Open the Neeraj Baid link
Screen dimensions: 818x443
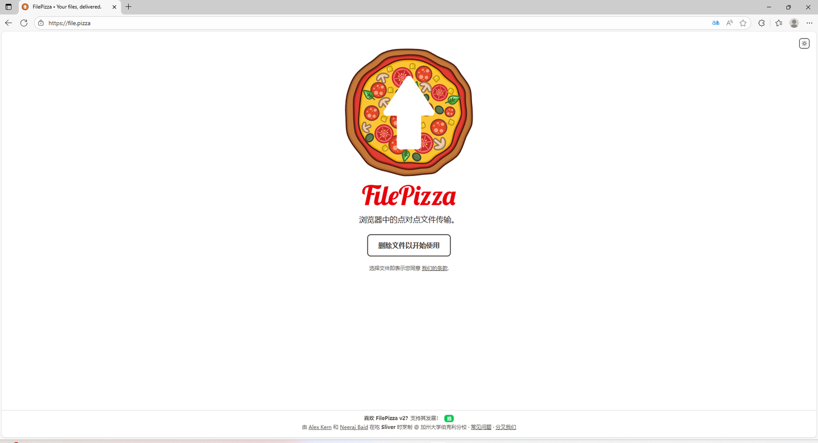[x=354, y=427]
